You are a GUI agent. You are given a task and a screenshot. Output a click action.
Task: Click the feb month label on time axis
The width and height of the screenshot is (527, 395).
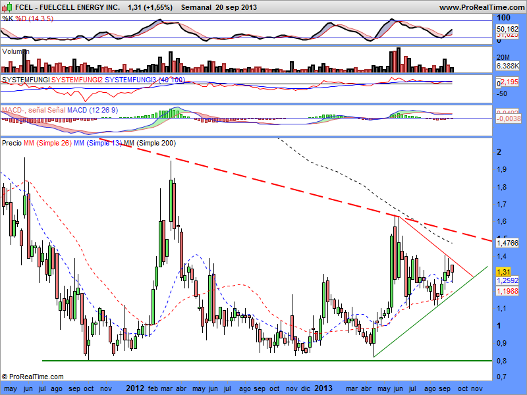pos(153,389)
